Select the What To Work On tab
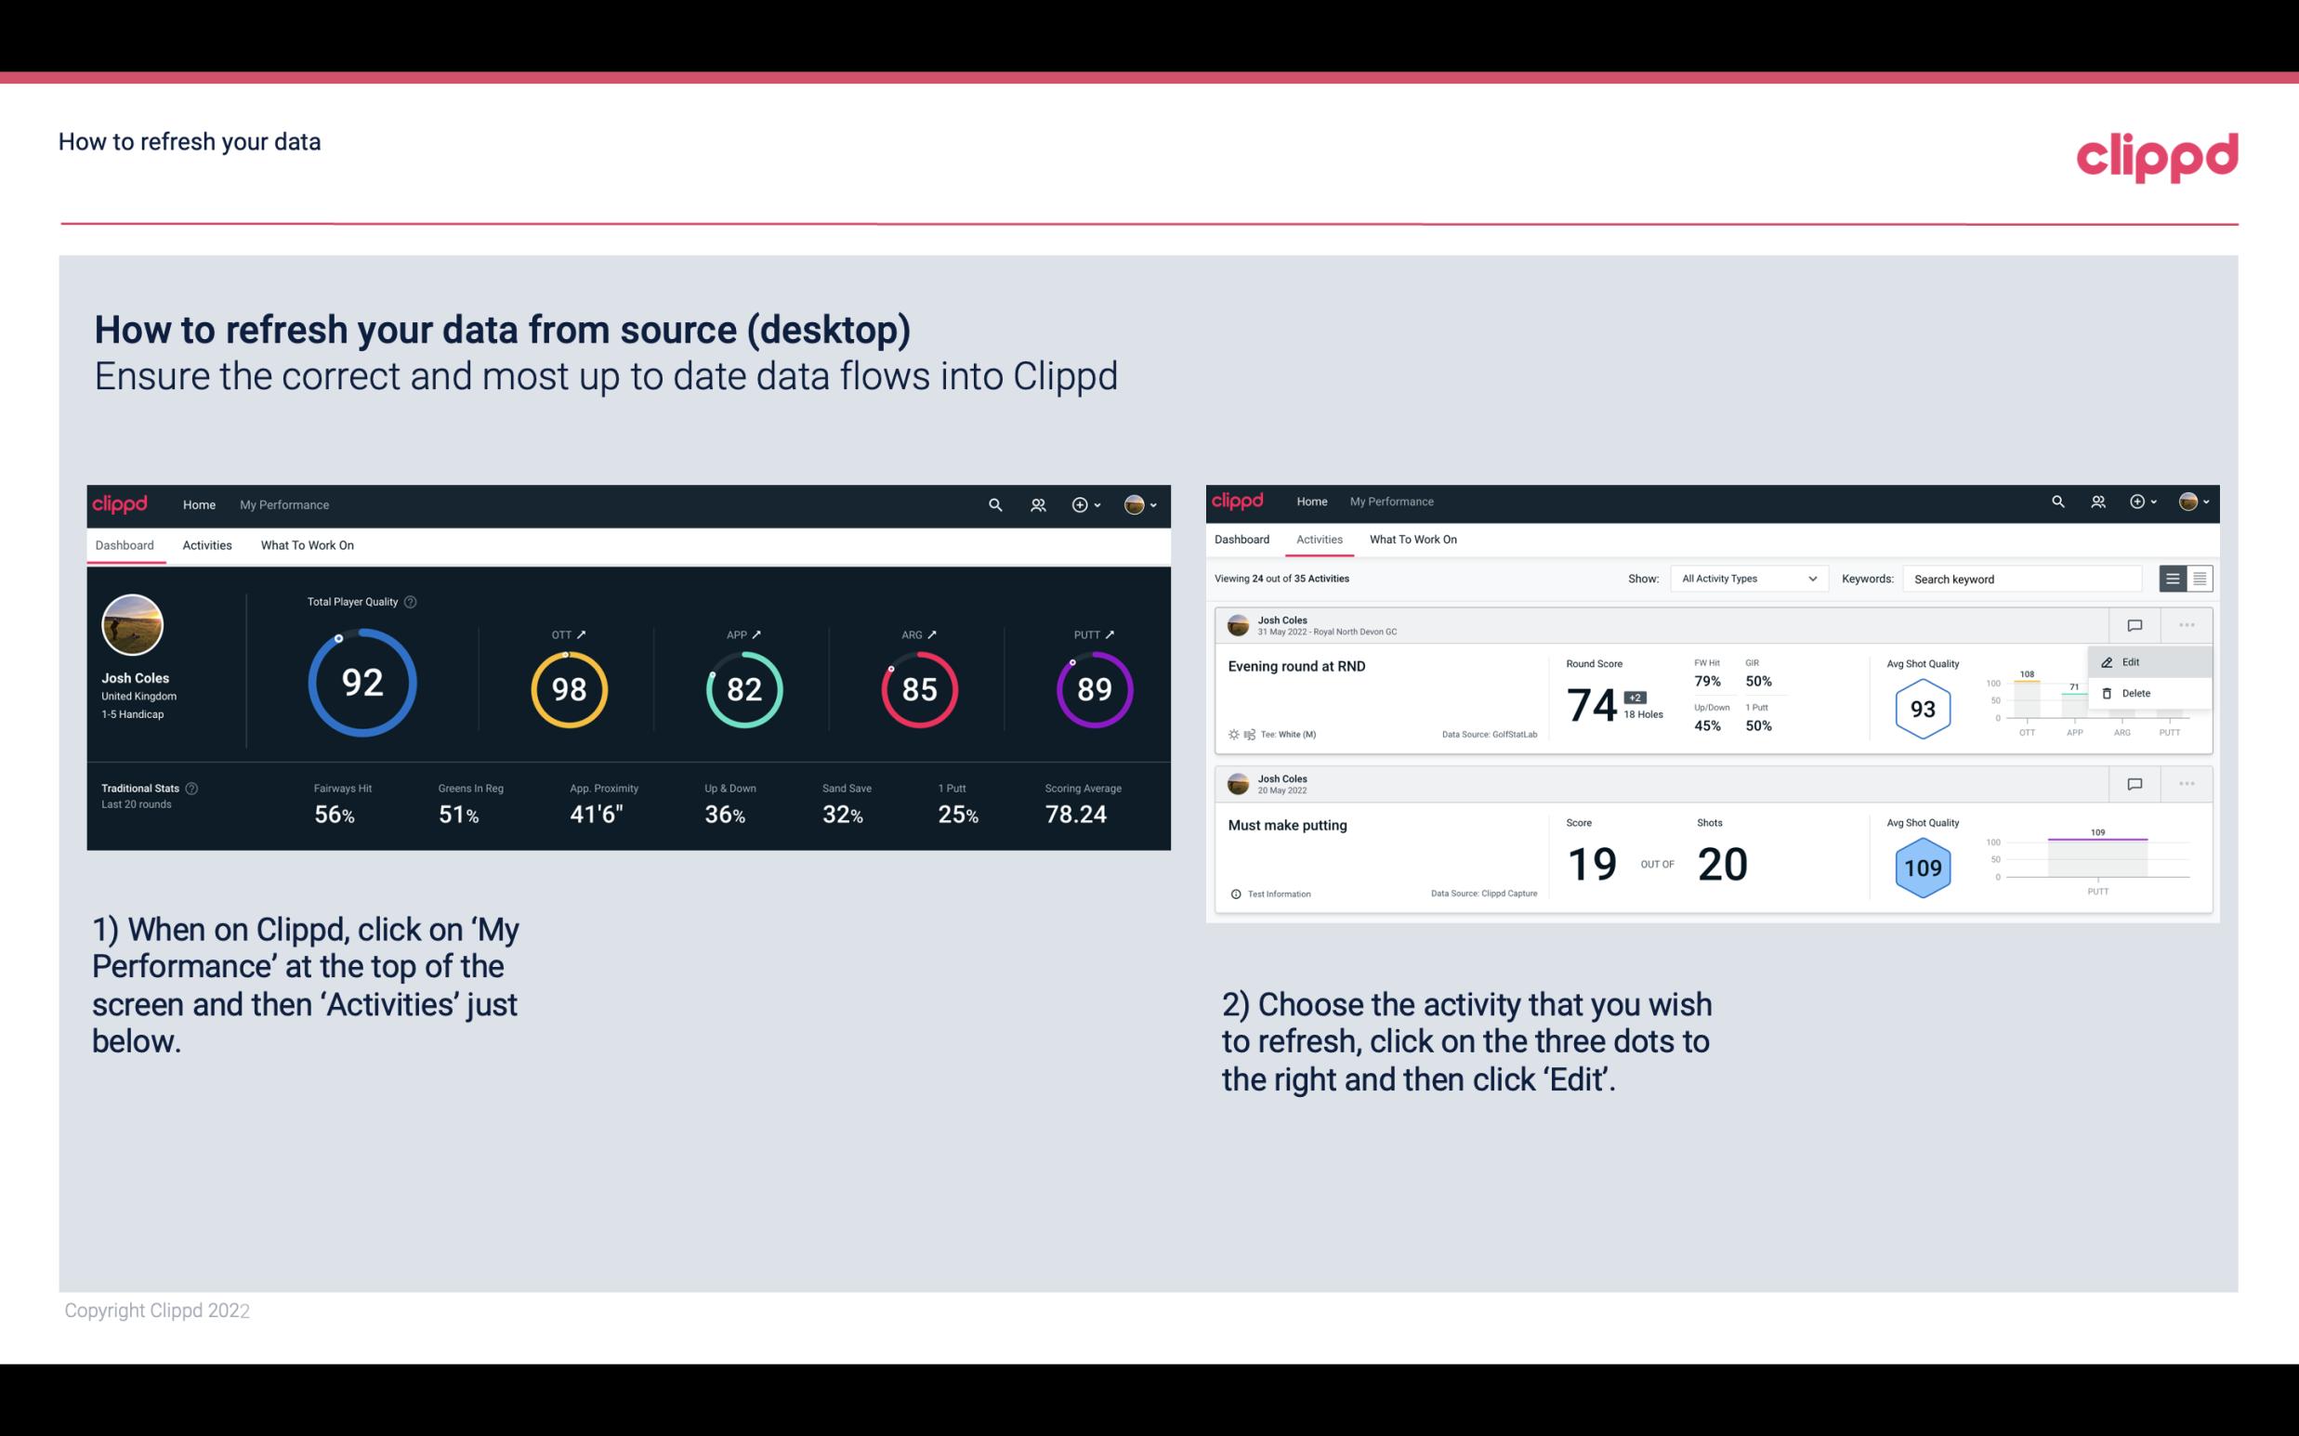Viewport: 2299px width, 1436px height. point(307,544)
